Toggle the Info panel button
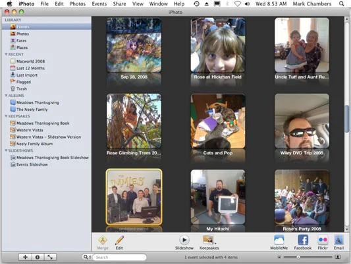The width and height of the screenshot is (351, 264). click(38, 257)
